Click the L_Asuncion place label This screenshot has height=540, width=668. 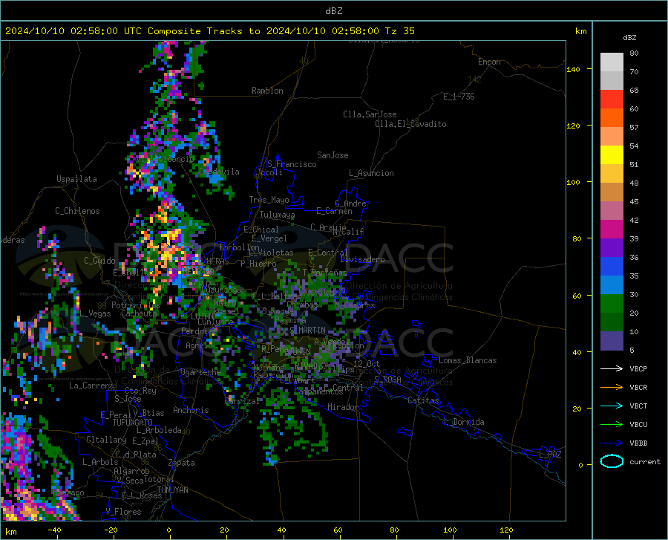(x=371, y=173)
